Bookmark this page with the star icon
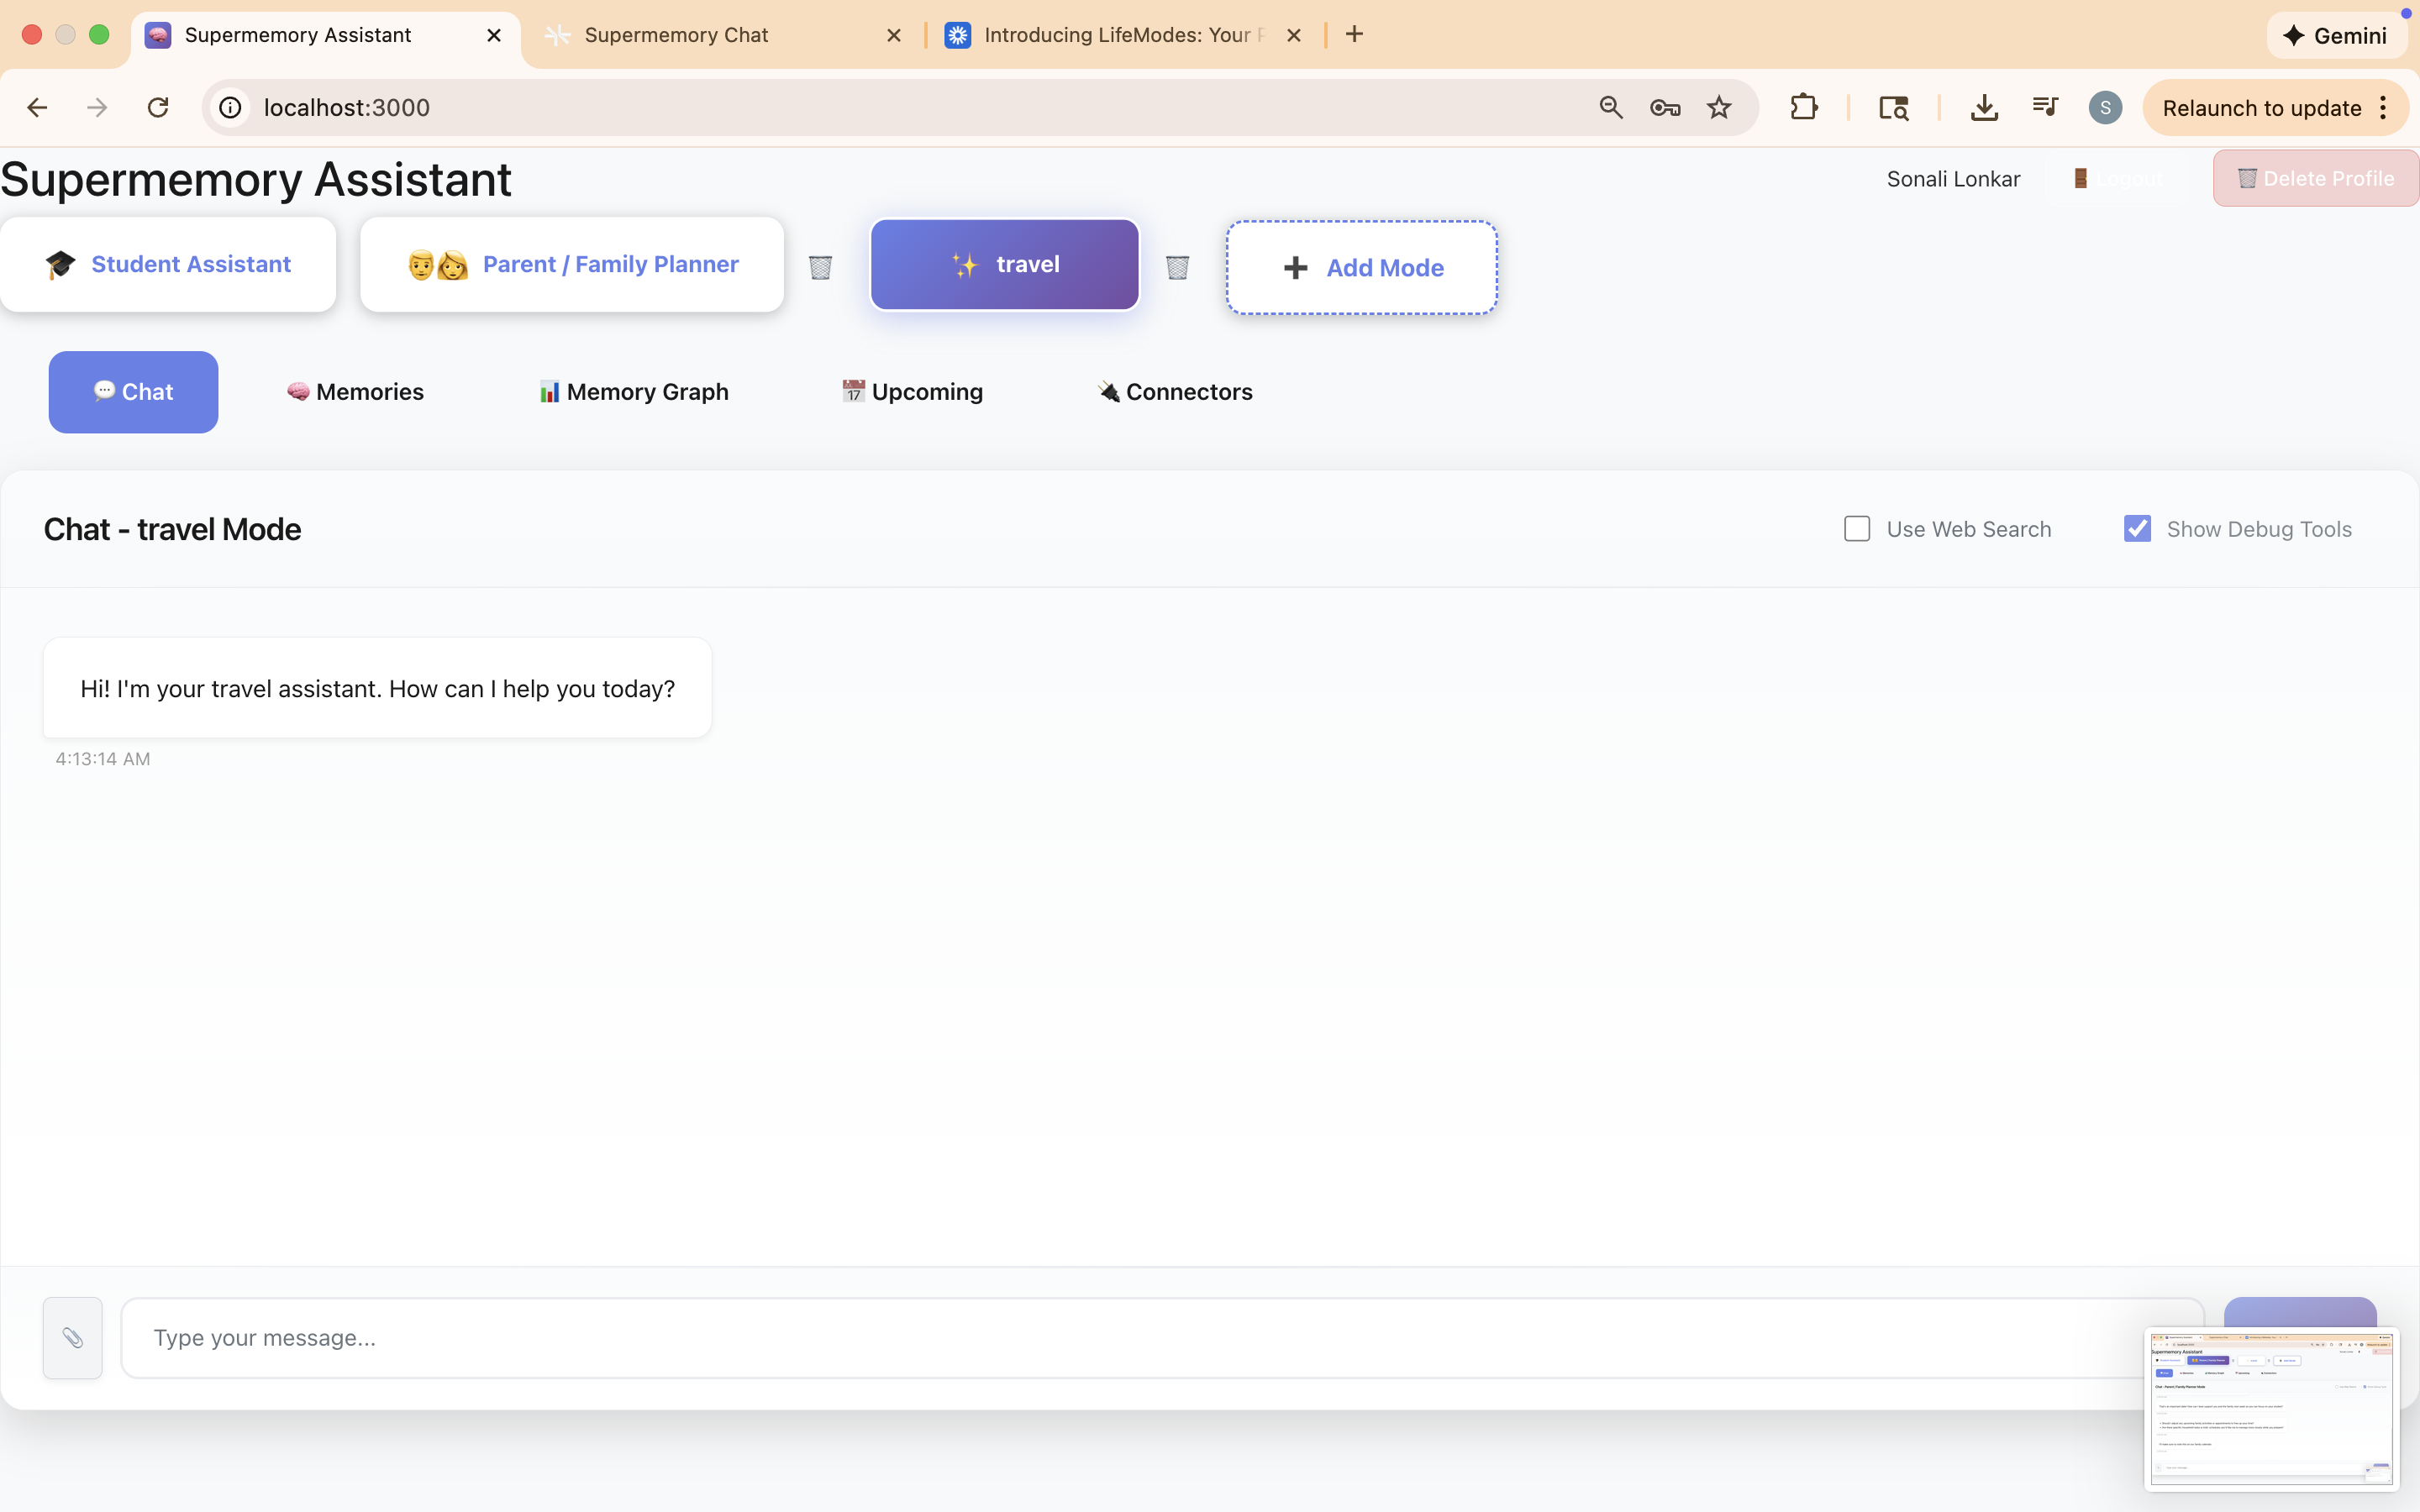This screenshot has height=1512, width=2420. pyautogui.click(x=1718, y=108)
